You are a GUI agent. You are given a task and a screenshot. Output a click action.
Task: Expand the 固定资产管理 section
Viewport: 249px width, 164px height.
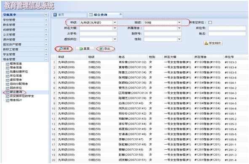click(x=46, y=45)
